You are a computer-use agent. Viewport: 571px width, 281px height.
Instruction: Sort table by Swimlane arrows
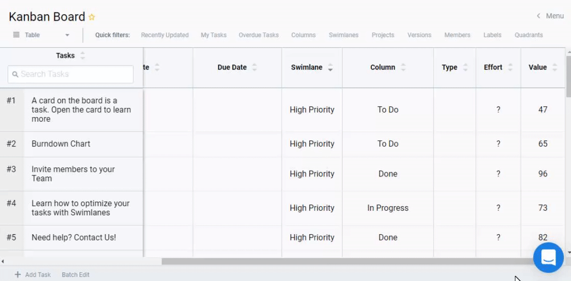tap(331, 67)
